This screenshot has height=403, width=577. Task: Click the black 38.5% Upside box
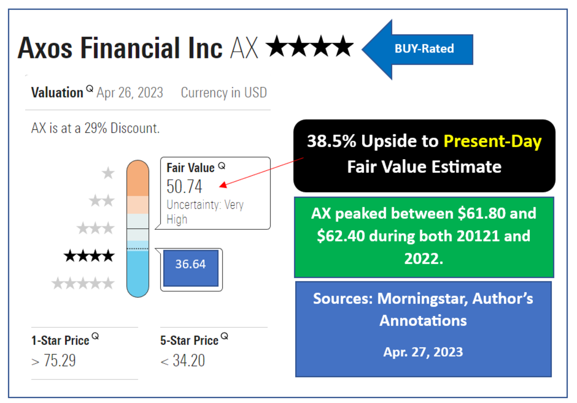point(424,154)
